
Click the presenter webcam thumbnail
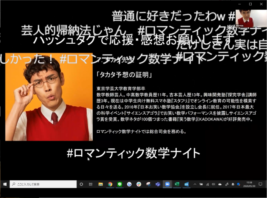click(x=251, y=19)
